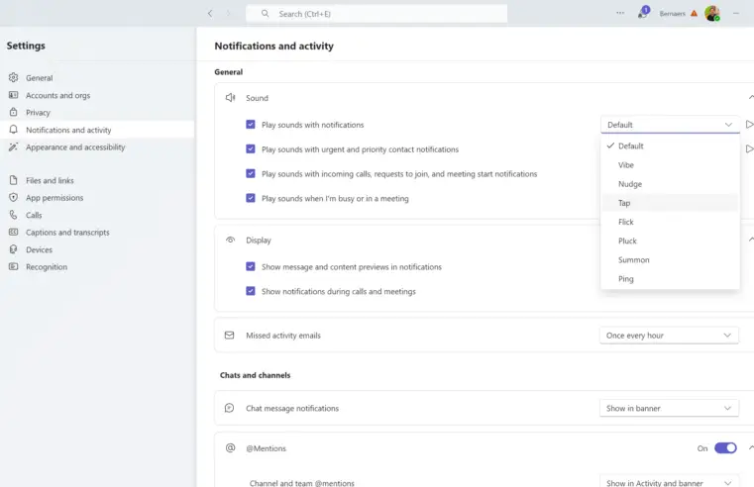Open Devices settings page
Screen dimensions: 754x487
point(97,249)
